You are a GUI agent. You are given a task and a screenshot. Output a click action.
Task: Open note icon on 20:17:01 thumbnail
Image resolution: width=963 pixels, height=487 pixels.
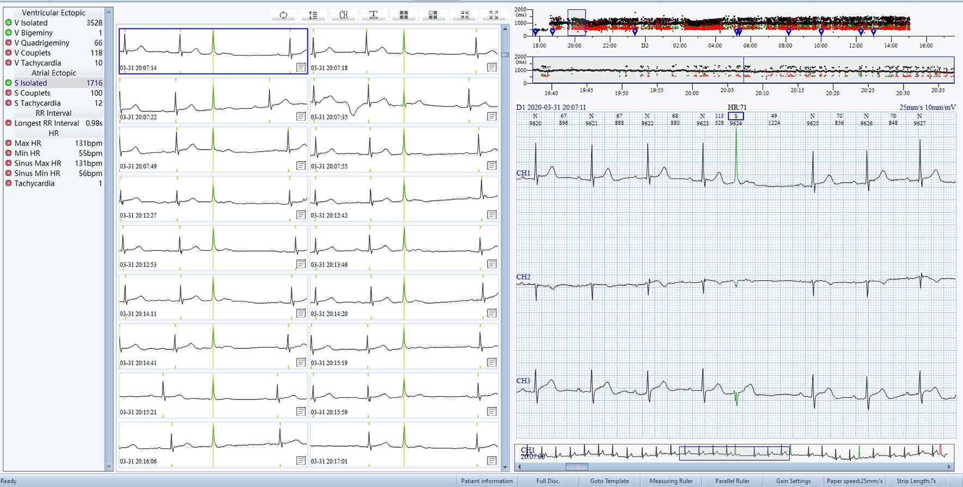point(492,461)
